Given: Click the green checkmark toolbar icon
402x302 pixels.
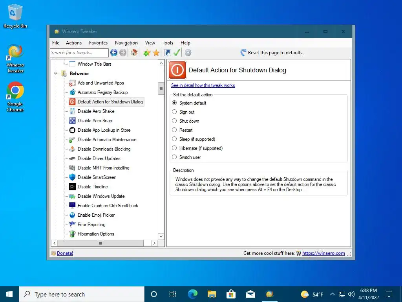Looking at the screenshot, I should tap(177, 53).
